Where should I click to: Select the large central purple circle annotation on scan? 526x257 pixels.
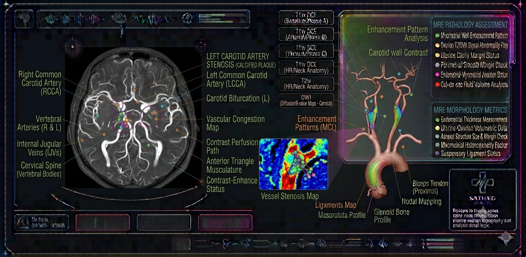122,122
